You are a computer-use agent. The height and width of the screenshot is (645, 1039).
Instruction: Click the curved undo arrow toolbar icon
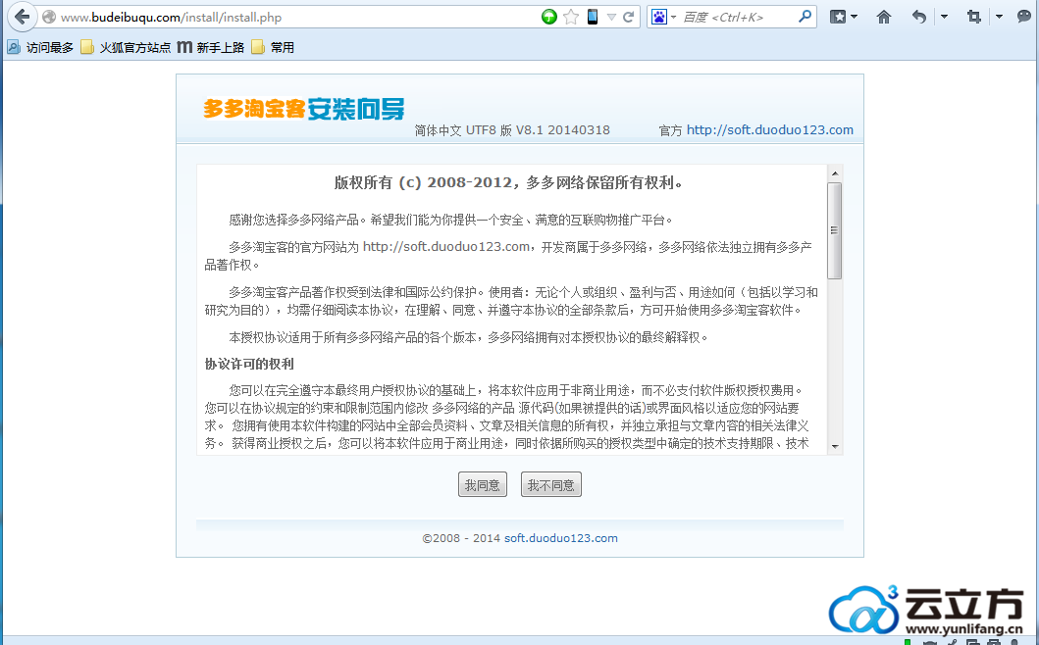[x=918, y=17]
